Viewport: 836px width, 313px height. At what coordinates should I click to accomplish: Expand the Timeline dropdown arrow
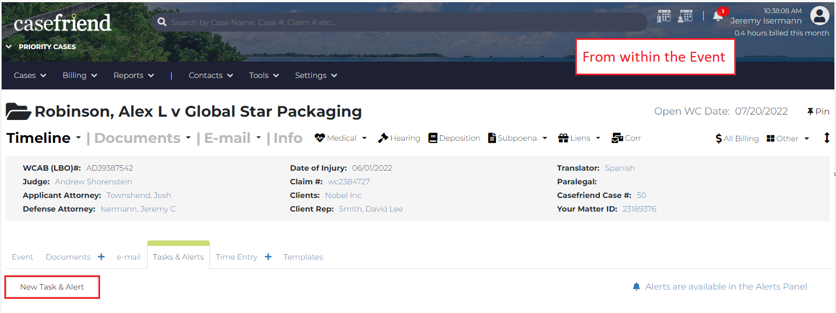coord(78,138)
